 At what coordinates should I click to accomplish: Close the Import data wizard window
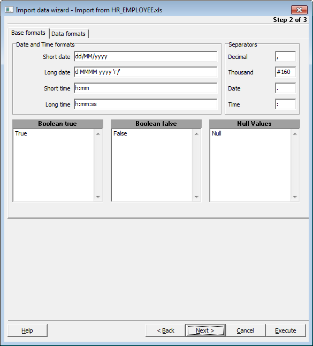[299, 10]
